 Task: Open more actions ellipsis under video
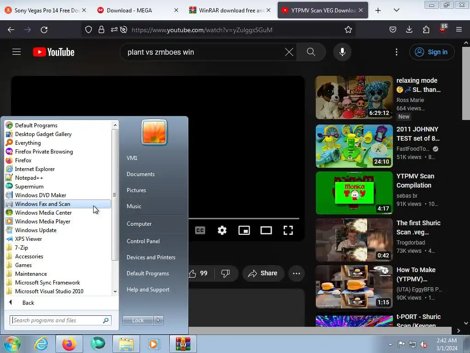(x=297, y=273)
